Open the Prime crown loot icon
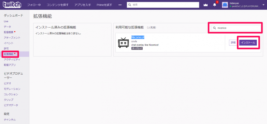Viewport: 267px width, 124px height. pyautogui.click(x=206, y=5)
